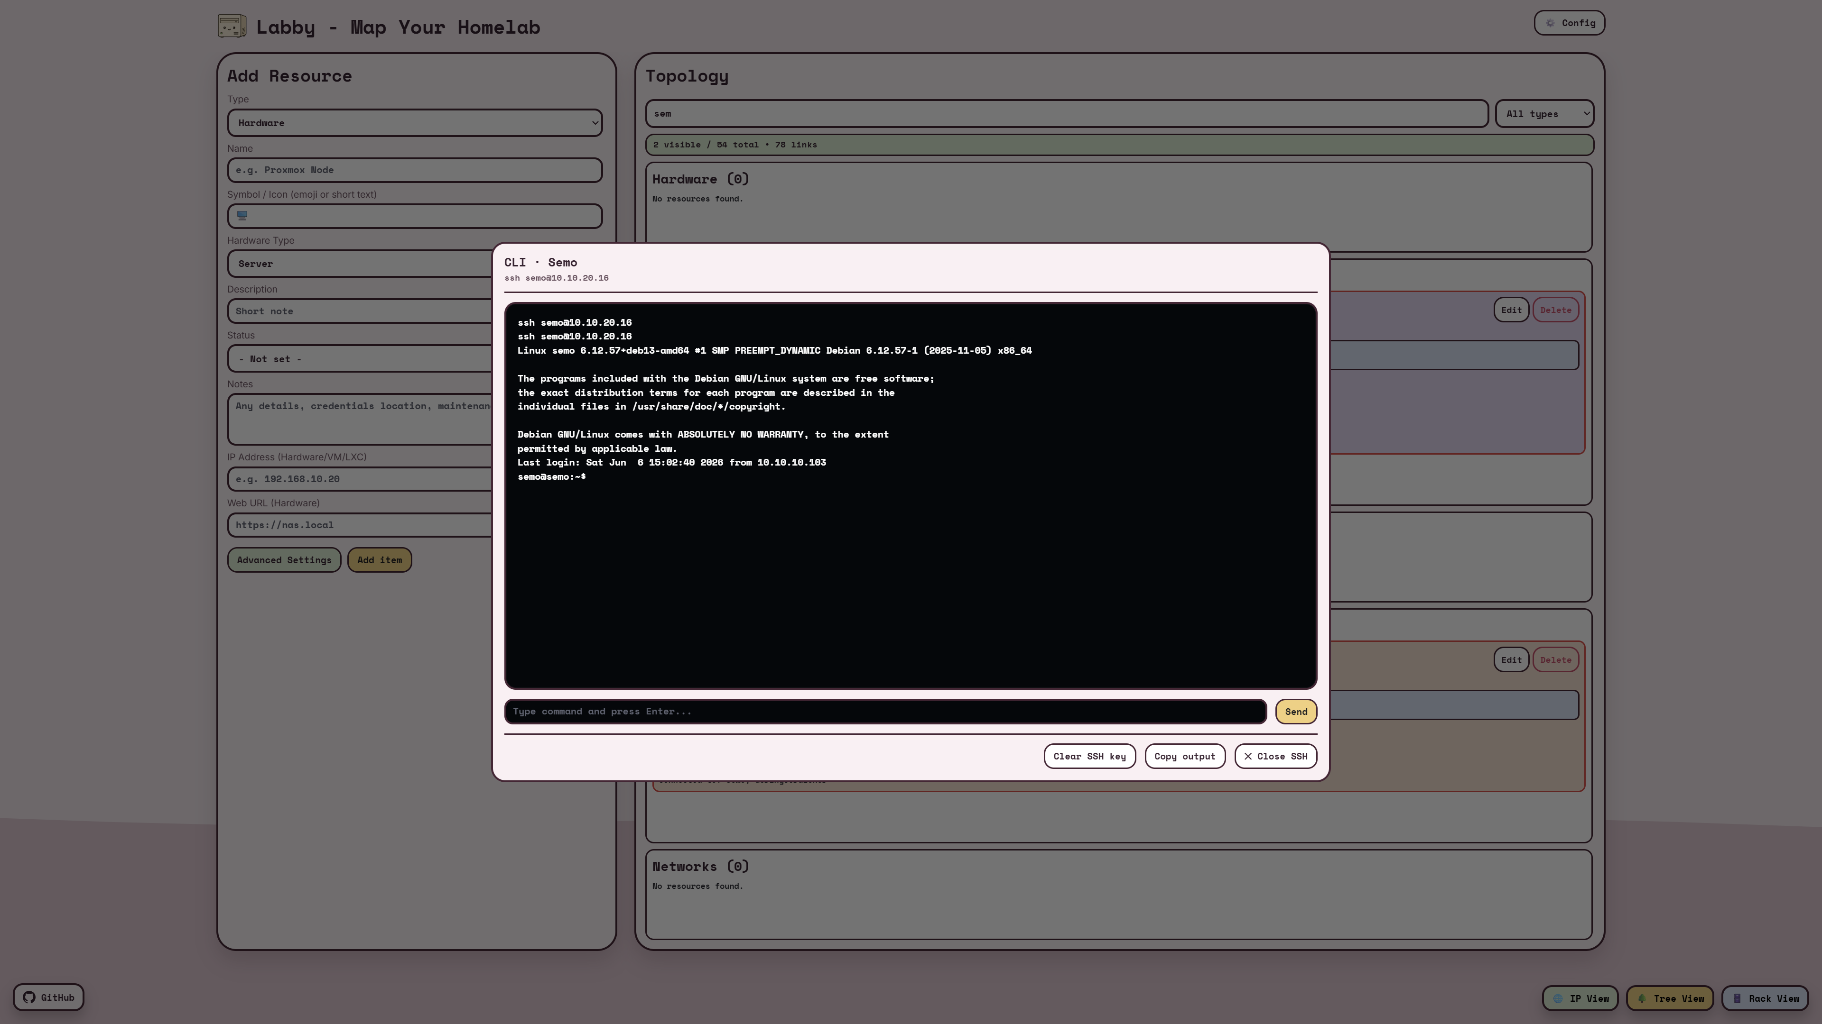Screen dimensions: 1822x1024
Task: Copy the terminal output
Action: (x=1185, y=756)
